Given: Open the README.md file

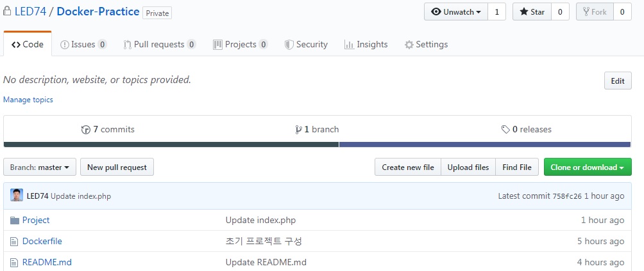Looking at the screenshot, I should [x=47, y=262].
